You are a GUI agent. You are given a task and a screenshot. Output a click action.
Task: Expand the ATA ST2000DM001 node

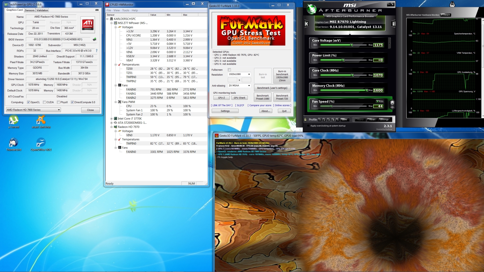(x=111, y=123)
